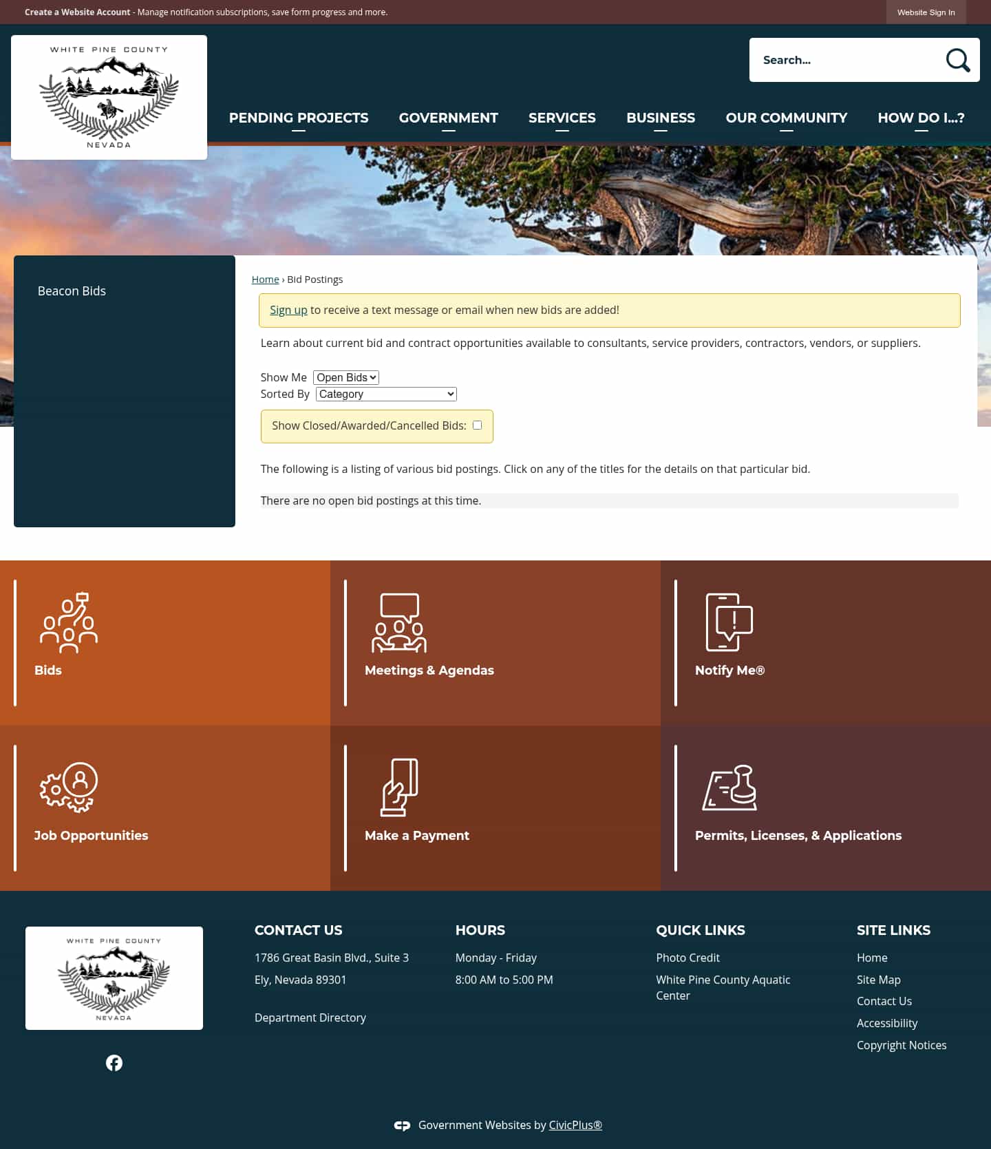The image size is (991, 1149).
Task: Open footer Contact Us link
Action: click(884, 1002)
